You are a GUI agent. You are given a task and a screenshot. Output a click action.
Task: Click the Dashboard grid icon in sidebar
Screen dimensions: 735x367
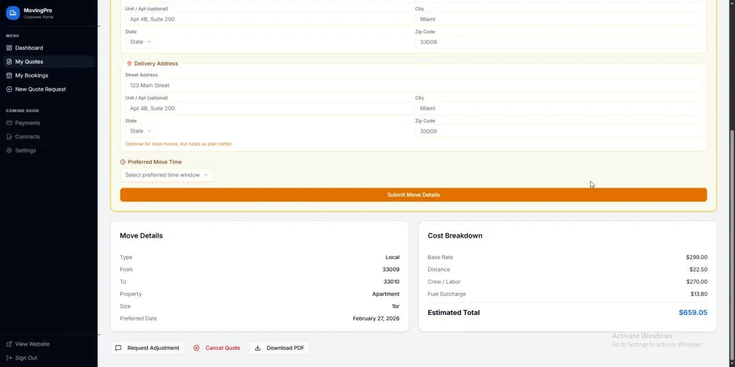click(x=9, y=48)
